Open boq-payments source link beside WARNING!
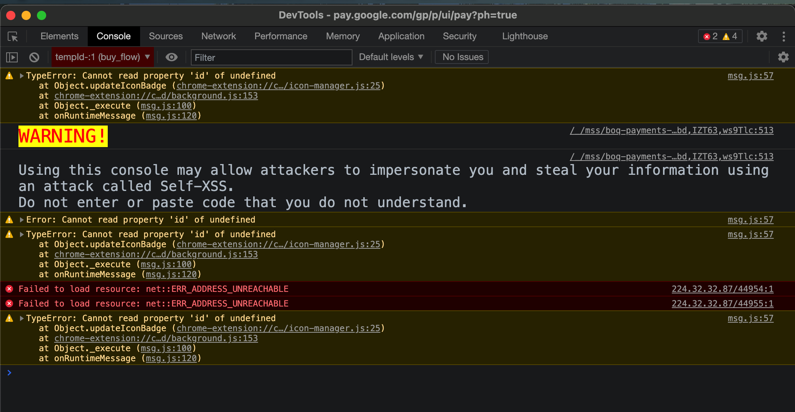Image resolution: width=795 pixels, height=412 pixels. click(x=671, y=130)
